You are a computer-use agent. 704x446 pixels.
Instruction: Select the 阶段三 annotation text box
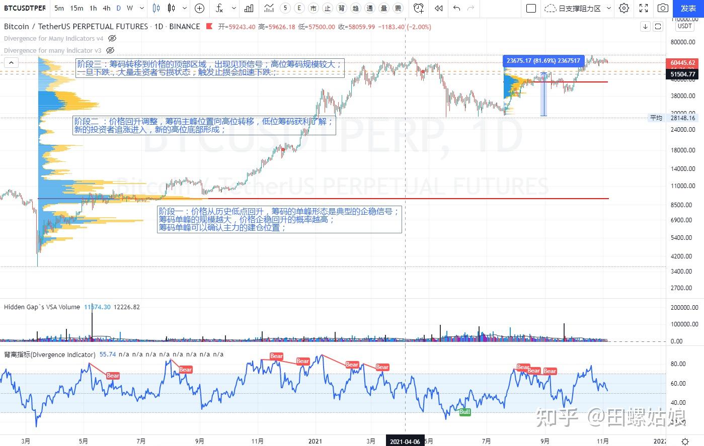[210, 68]
